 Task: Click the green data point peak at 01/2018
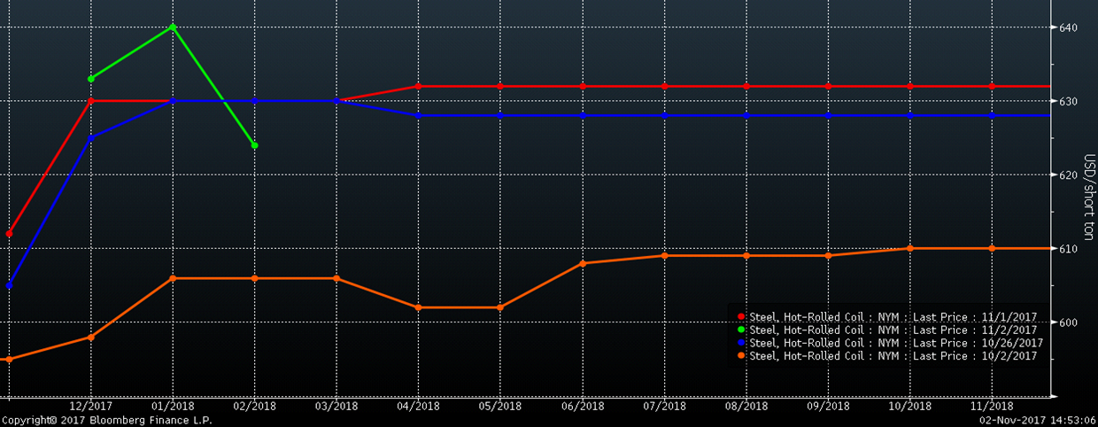(173, 27)
